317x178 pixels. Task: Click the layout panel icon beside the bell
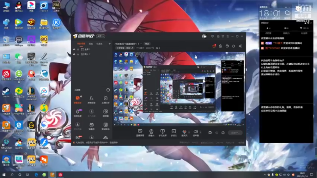(x=227, y=46)
